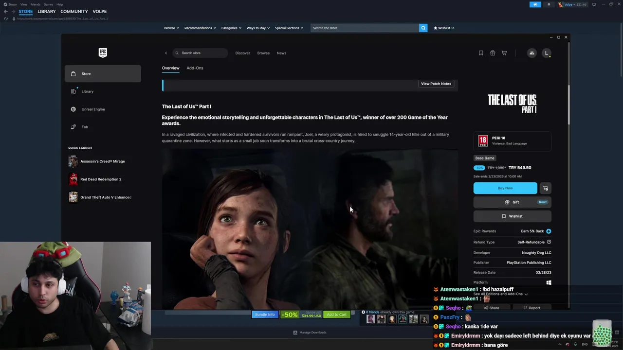623x350 pixels.
Task: Click the Epic window vertical scrollbar
Action: coord(568,105)
